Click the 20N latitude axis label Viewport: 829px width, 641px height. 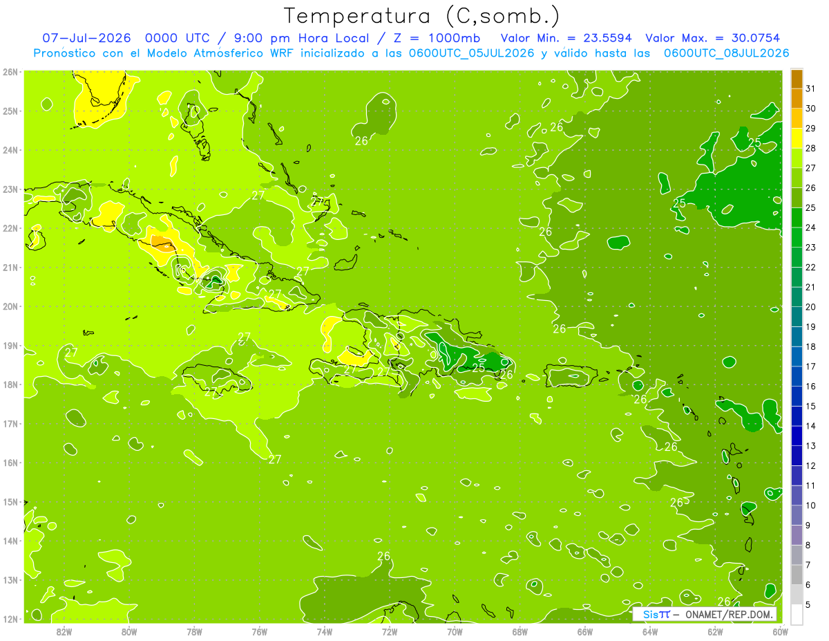[10, 306]
